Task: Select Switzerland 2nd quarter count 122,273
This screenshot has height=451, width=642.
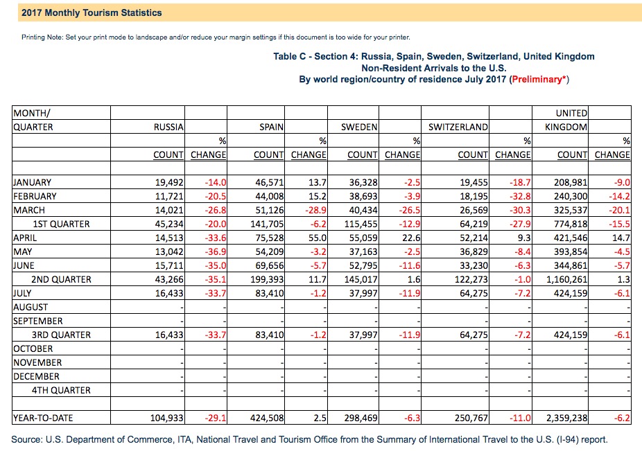Action: point(471,279)
